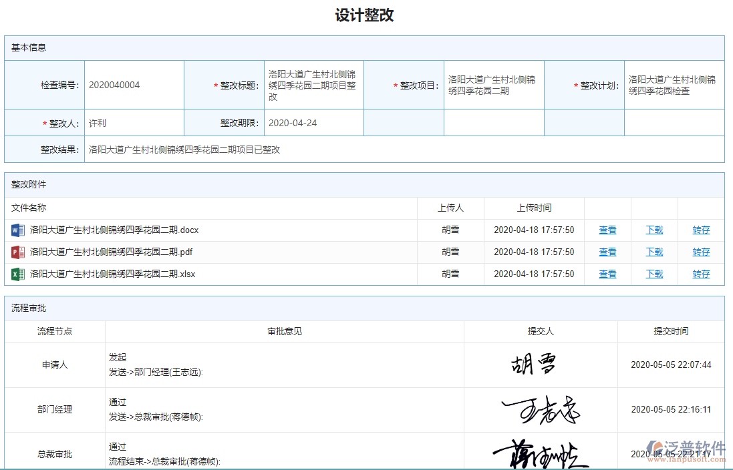Viewport: 733px width, 470px height.
Task: Open 查看 for the .pdf attachment
Action: coord(607,252)
